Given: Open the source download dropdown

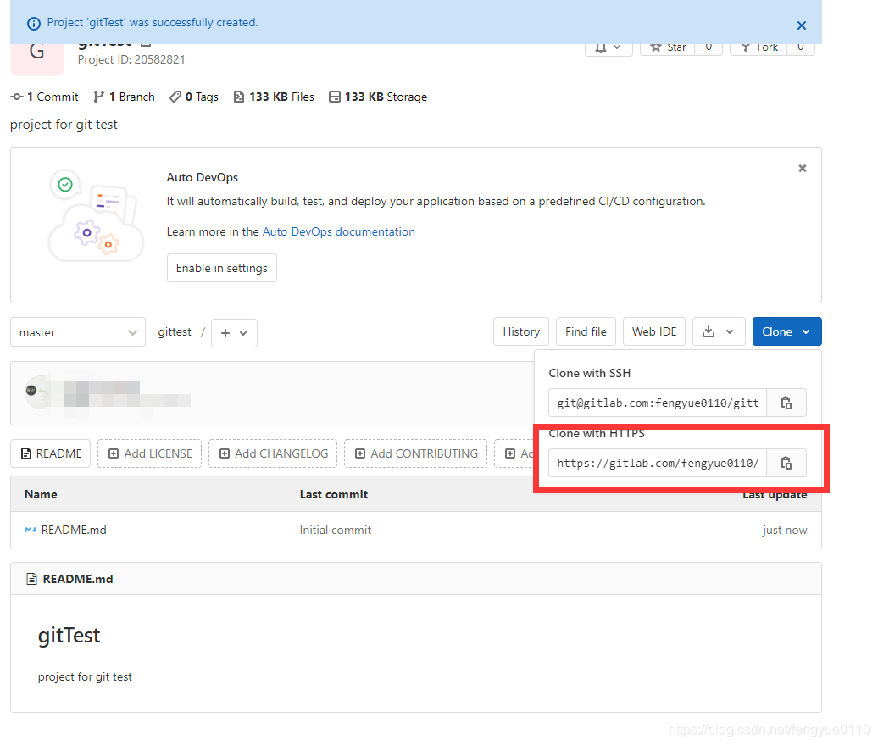Looking at the screenshot, I should click(719, 331).
